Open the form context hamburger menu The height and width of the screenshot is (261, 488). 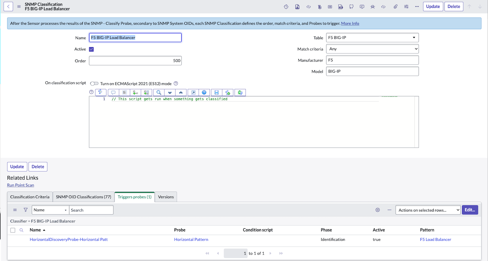[x=19, y=6]
